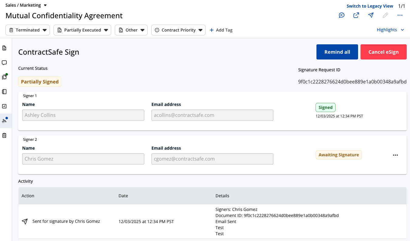Switch to Legacy View
This screenshot has height=241, width=410.
coord(370,6)
